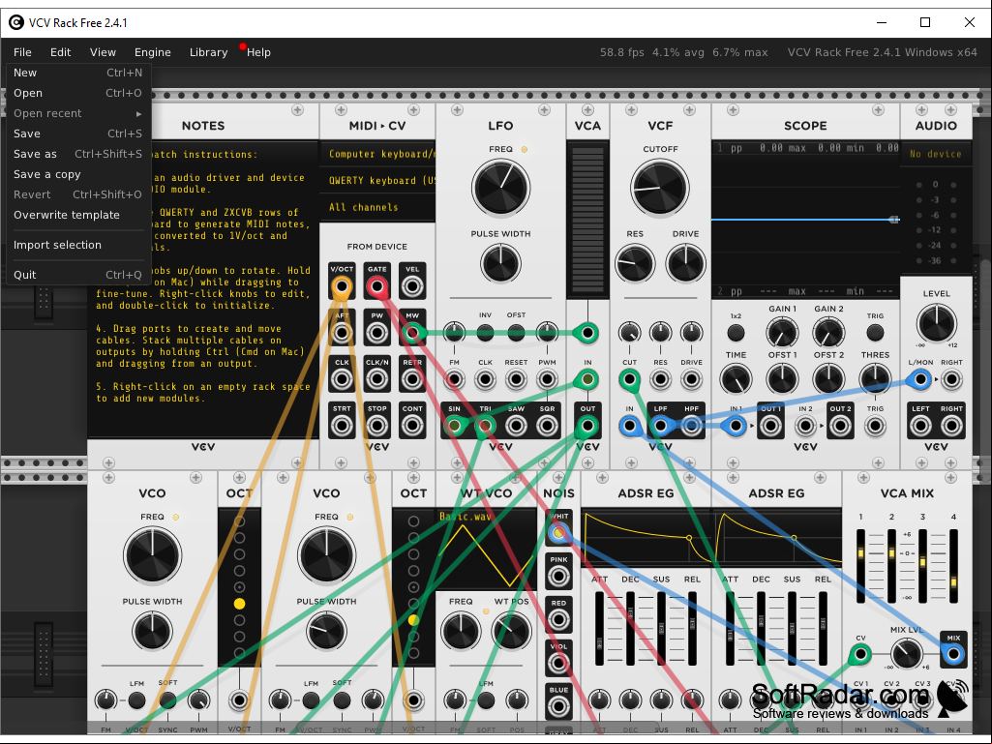The height and width of the screenshot is (744, 992).
Task: Choose Overwrite template option
Action: (77, 215)
